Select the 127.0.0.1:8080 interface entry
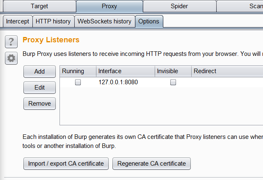The height and width of the screenshot is (180, 263). [x=118, y=82]
